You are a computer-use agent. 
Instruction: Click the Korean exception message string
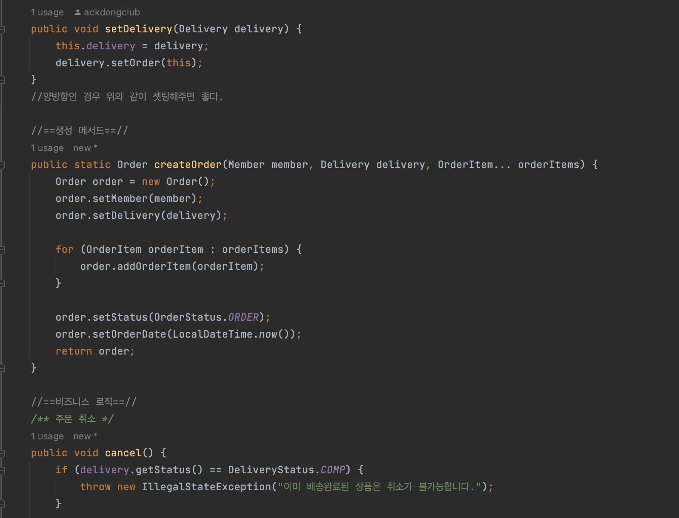click(380, 487)
